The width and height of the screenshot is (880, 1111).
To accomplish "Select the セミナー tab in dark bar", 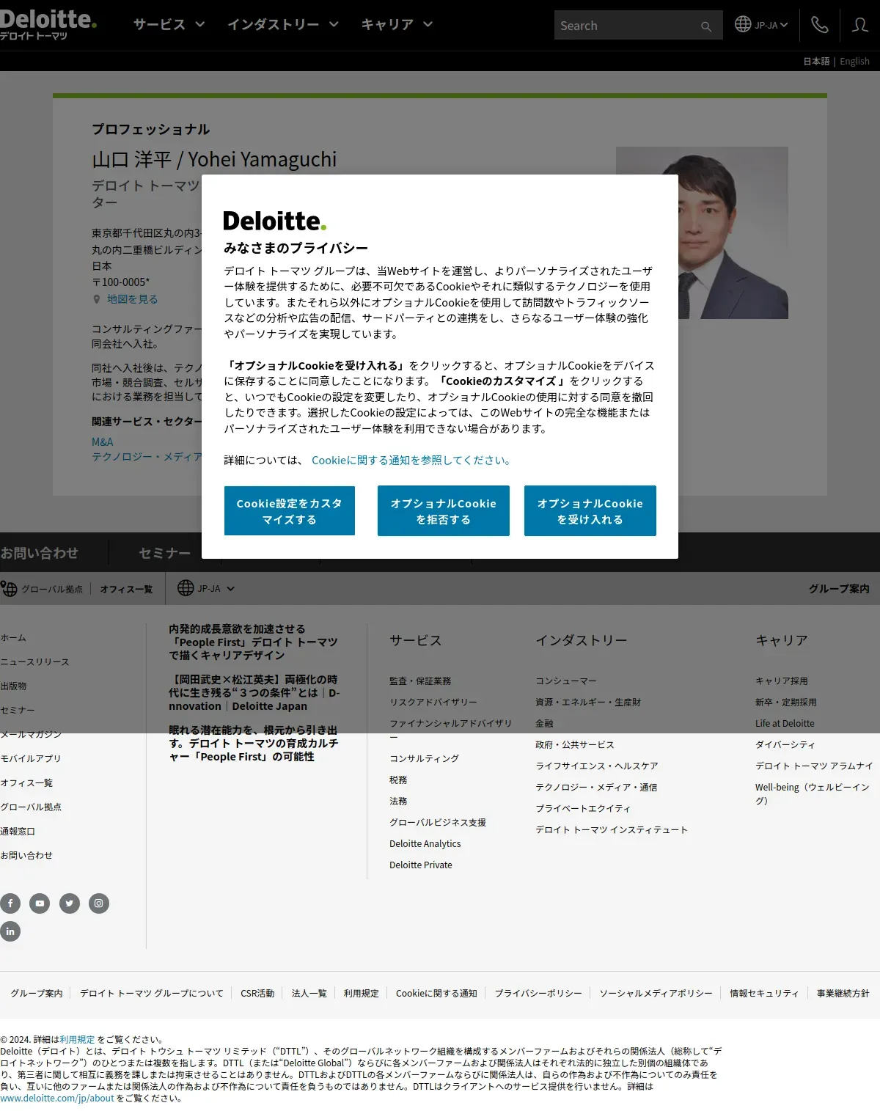I will click(x=164, y=553).
